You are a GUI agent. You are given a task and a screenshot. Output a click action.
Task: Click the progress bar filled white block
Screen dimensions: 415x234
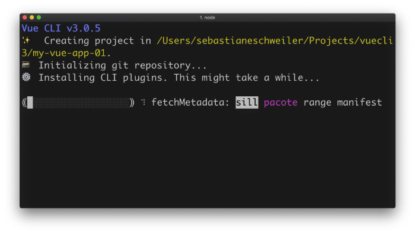(x=30, y=102)
